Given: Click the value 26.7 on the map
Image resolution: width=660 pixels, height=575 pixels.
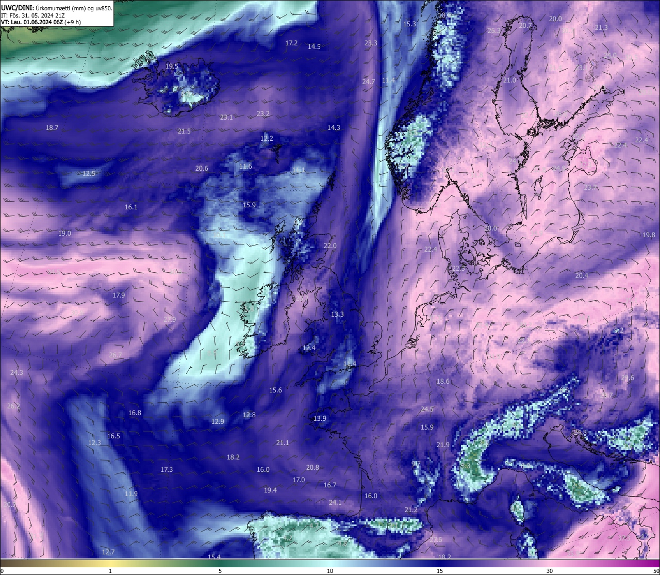Looking at the screenshot, I should click(x=115, y=355).
